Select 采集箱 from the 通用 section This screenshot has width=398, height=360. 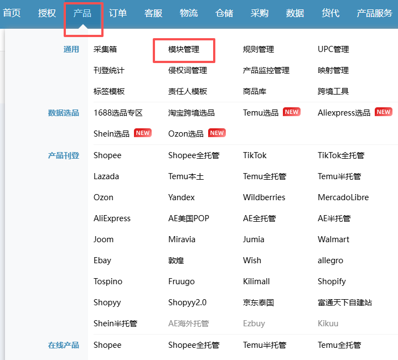tap(105, 49)
